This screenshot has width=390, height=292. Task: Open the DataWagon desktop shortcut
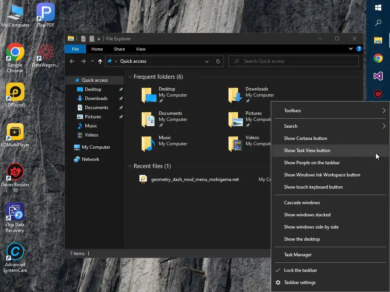click(x=46, y=56)
